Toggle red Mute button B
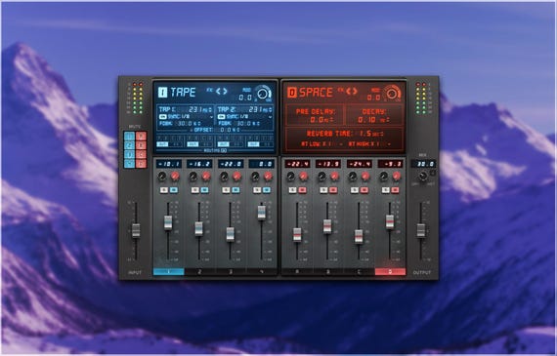 141,145
